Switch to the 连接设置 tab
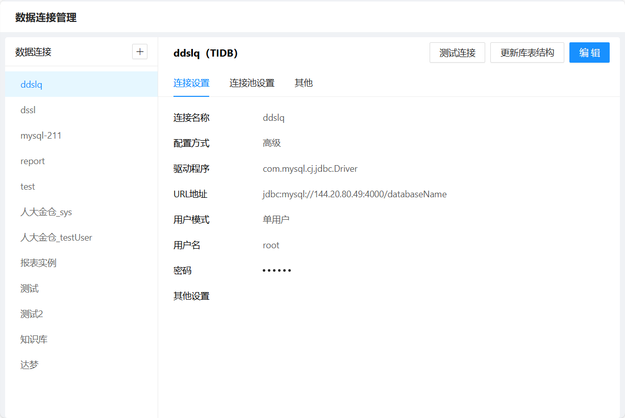Screen dimensions: 625x418 [191, 83]
